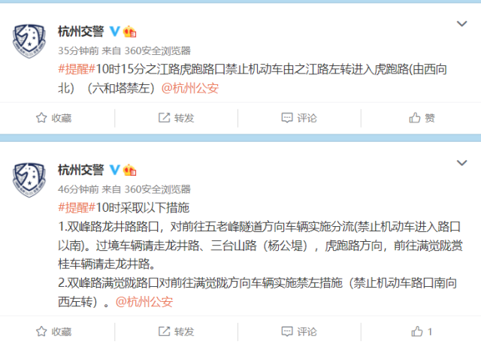Open 杭州交警 avatar on second post
Screen dimensions: 481x347
click(29, 180)
